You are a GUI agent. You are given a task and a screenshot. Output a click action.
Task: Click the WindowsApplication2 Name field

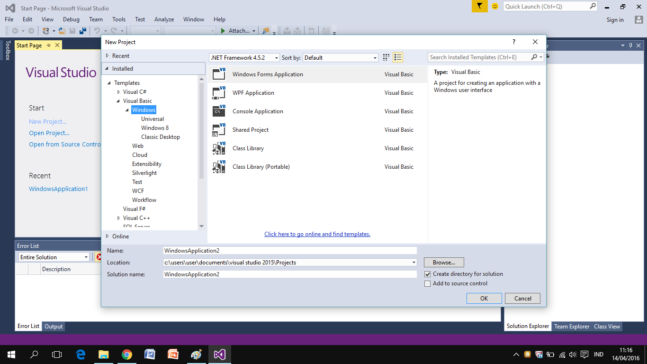290,250
